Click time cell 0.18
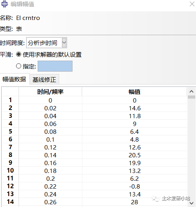Screen dimensions: 196x207 [x=50, y=171]
